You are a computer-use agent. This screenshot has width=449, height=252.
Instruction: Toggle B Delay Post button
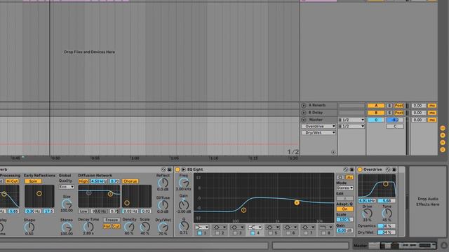399,113
